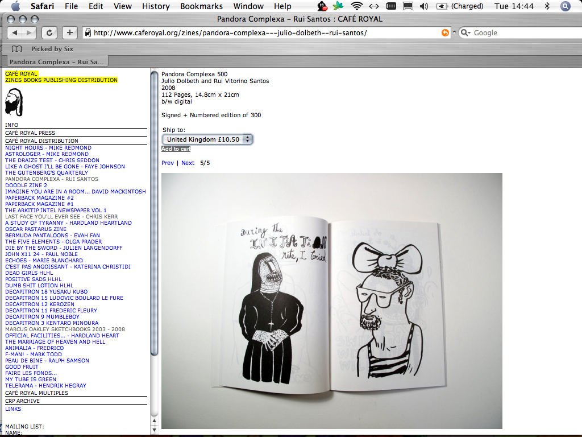
Task: Click the display menu bar icon
Action: (408, 6)
